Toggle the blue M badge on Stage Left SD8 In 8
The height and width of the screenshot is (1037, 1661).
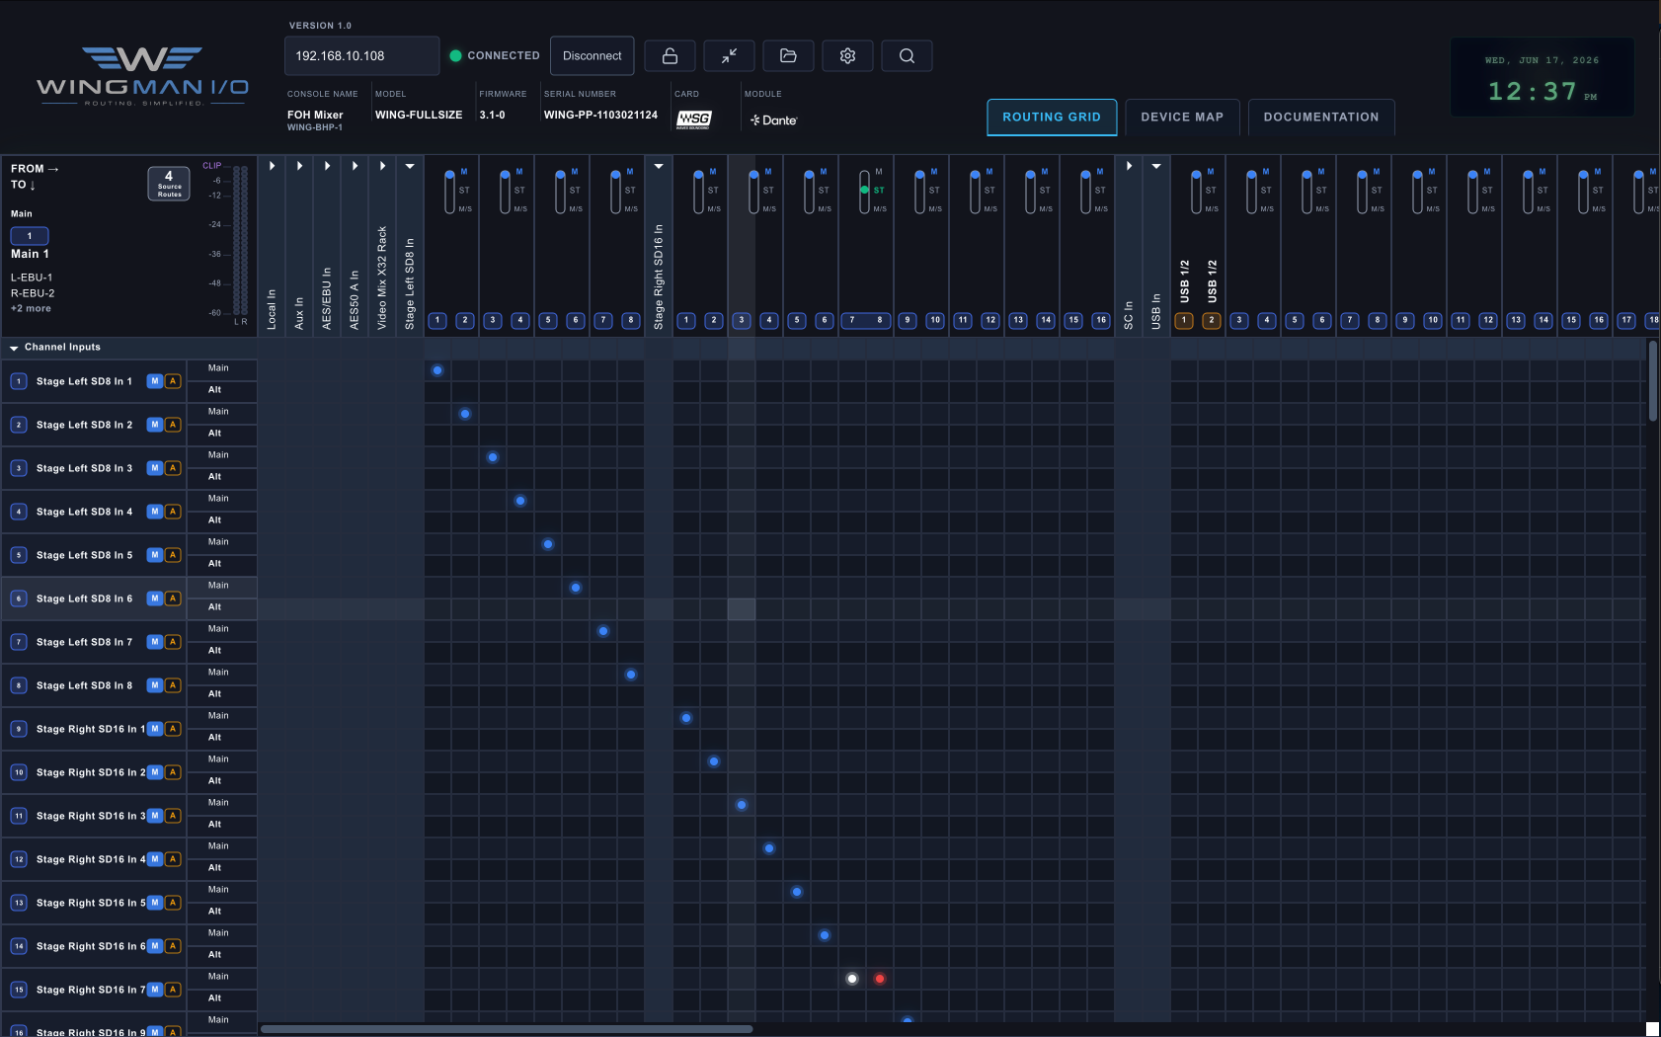pos(155,685)
